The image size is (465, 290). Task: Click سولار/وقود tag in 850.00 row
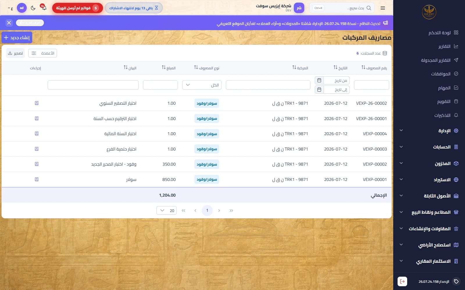click(x=207, y=180)
